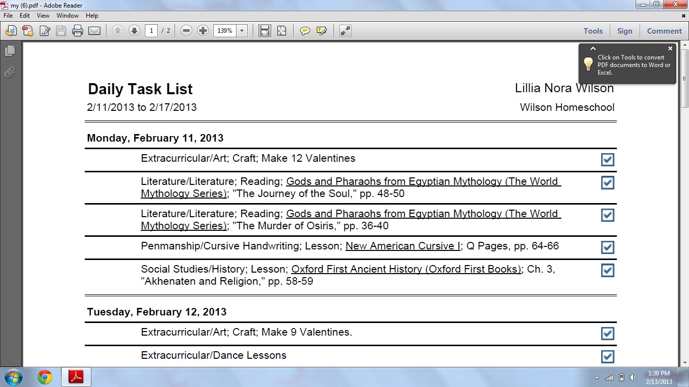Click the New American Cursive I link
Image resolution: width=689 pixels, height=387 pixels.
coord(403,246)
